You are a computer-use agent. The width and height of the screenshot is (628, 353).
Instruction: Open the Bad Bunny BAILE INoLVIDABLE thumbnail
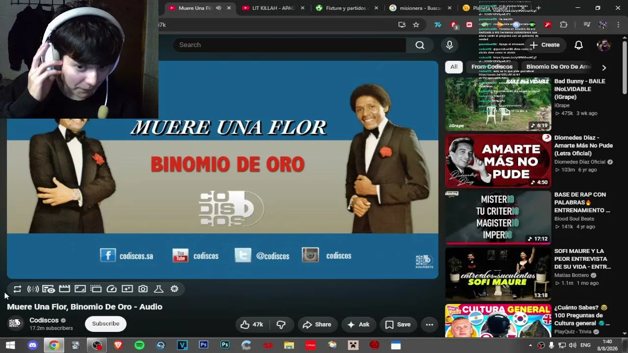click(x=498, y=104)
